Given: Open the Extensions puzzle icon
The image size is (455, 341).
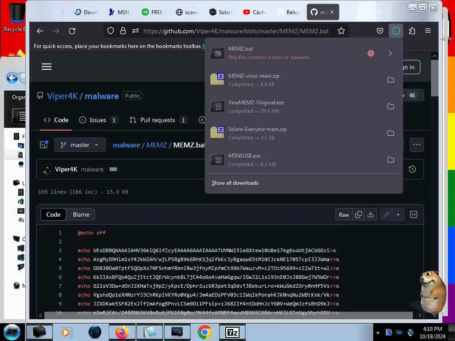Looking at the screenshot, I should [x=412, y=31].
